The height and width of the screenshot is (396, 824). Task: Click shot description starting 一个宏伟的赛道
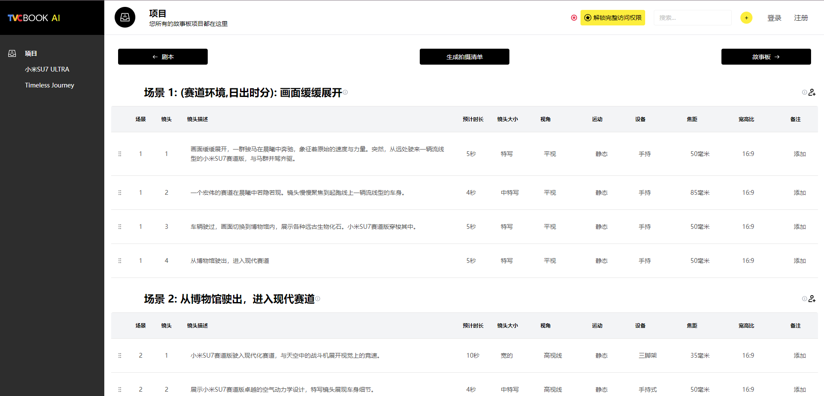tap(299, 193)
